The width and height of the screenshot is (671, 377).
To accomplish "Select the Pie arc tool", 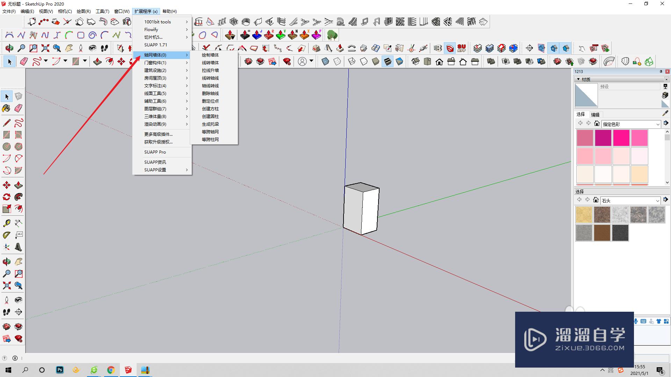I will [19, 170].
